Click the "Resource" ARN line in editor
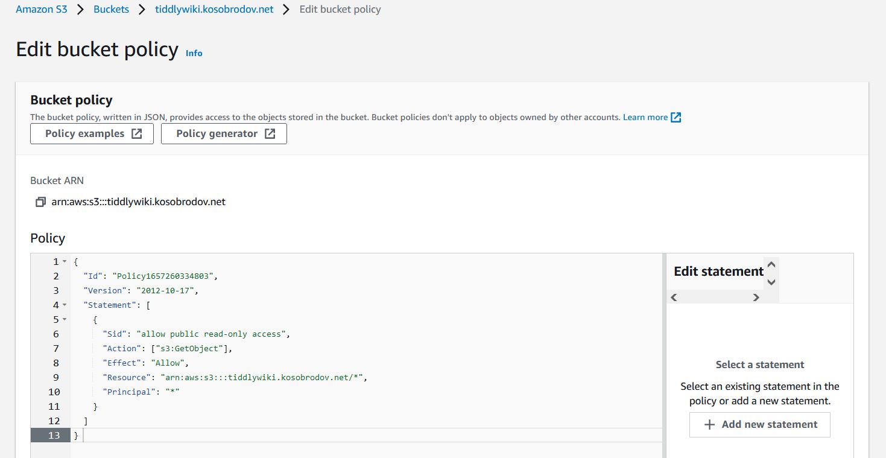 235,378
